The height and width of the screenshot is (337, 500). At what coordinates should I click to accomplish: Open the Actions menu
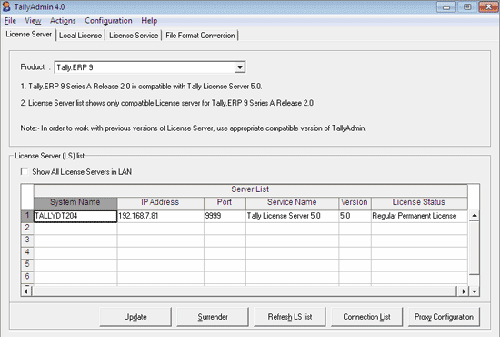click(x=63, y=21)
